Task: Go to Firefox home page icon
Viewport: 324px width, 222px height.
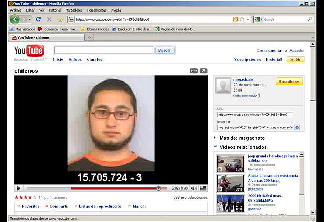Action: click(x=60, y=19)
